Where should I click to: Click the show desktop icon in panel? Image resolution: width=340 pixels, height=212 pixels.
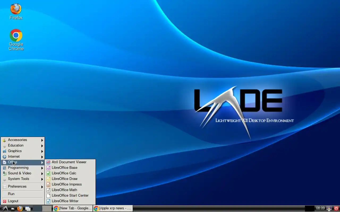(x=28, y=209)
